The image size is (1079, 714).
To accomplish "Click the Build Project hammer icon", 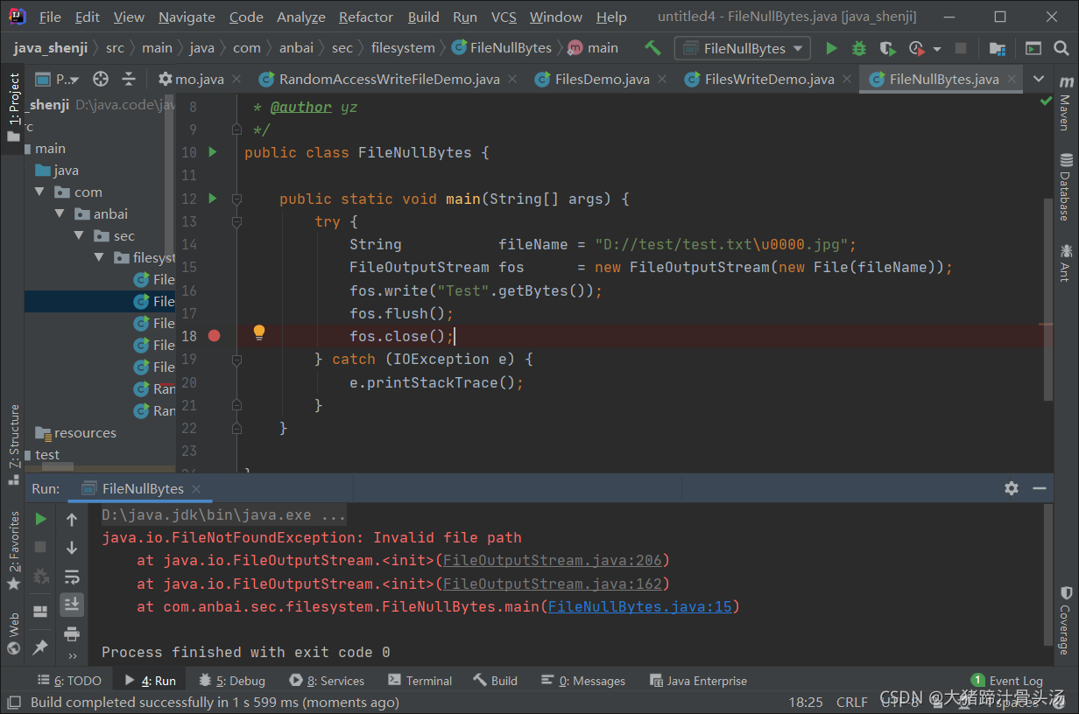I will (x=652, y=48).
